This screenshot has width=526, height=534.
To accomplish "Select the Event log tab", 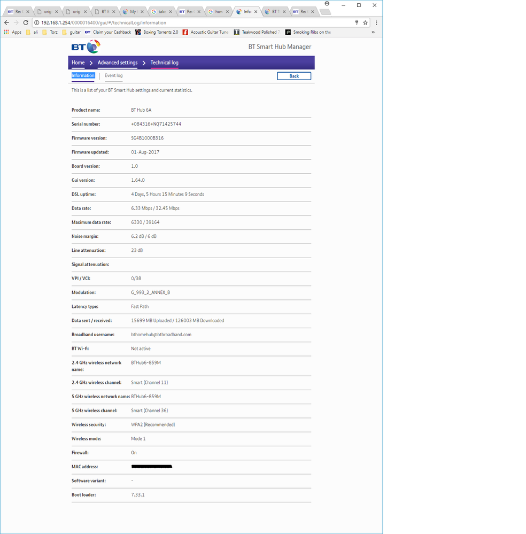I will pos(113,75).
